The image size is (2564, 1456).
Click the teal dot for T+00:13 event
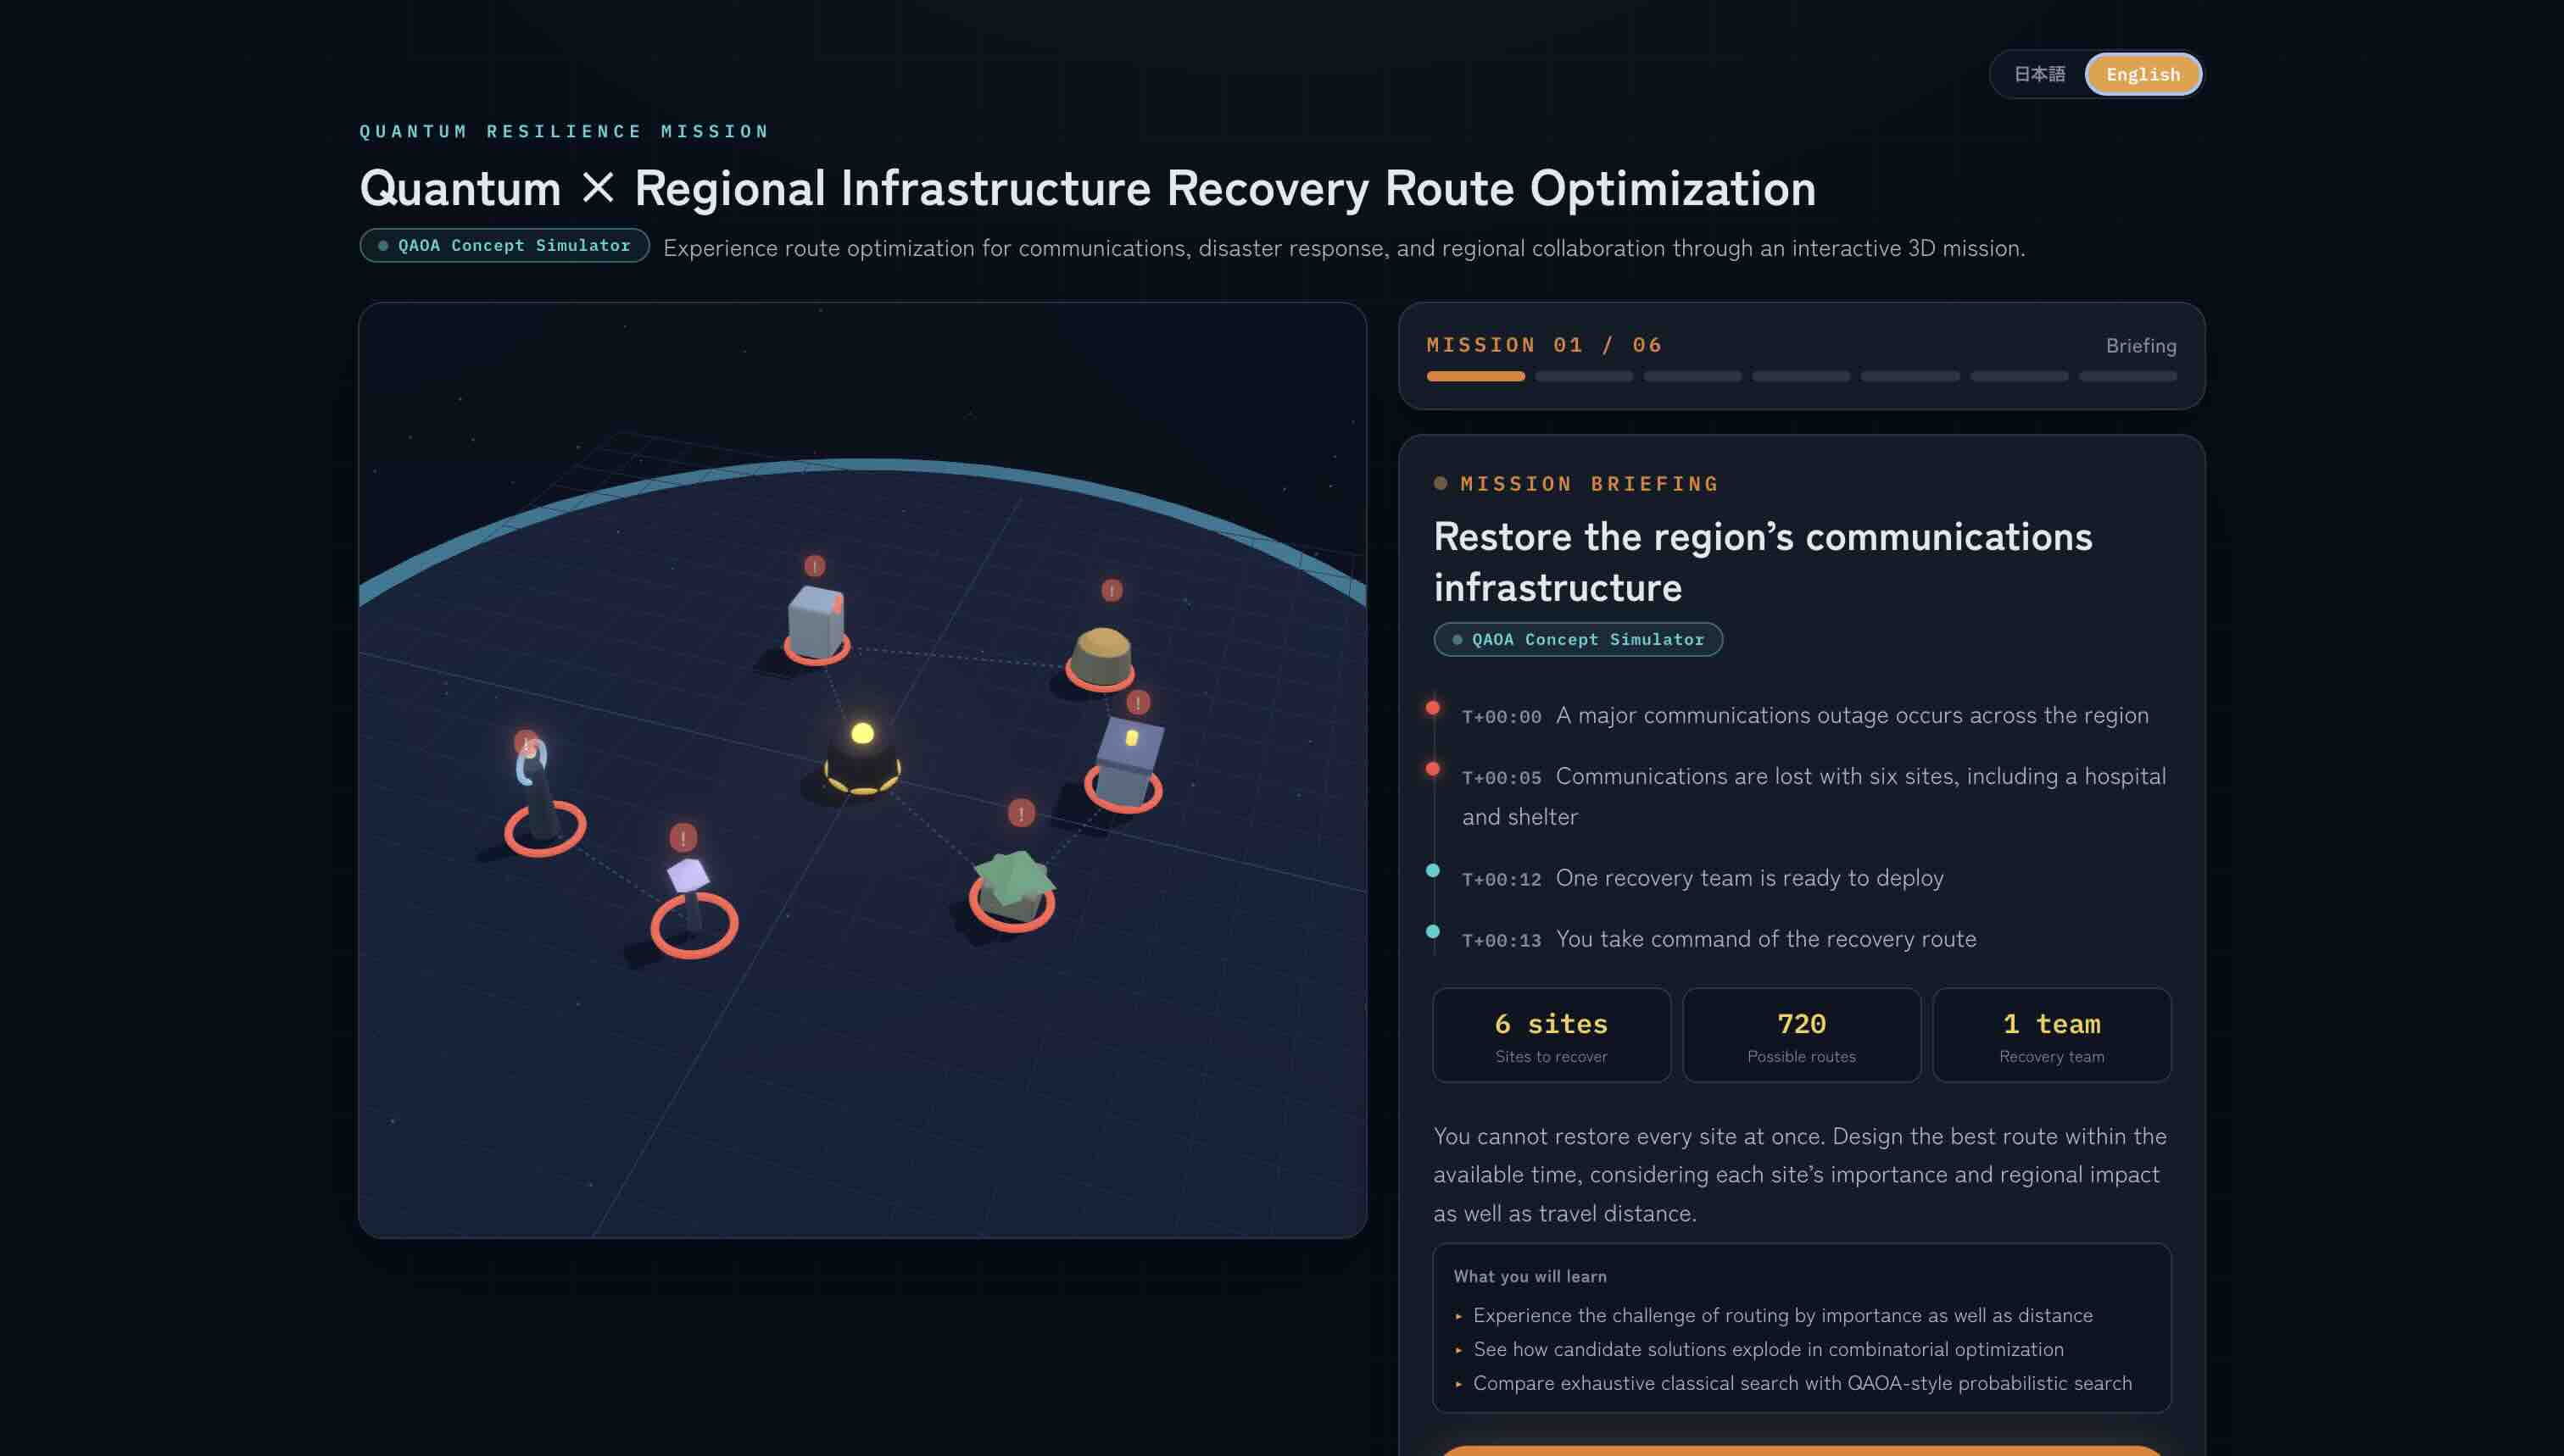1433,931
